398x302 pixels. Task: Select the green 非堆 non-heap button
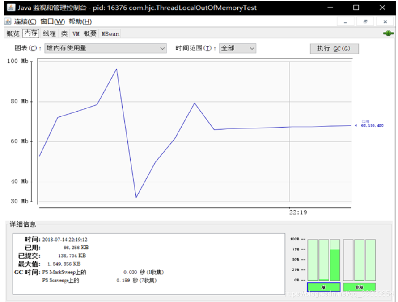[x=360, y=287]
